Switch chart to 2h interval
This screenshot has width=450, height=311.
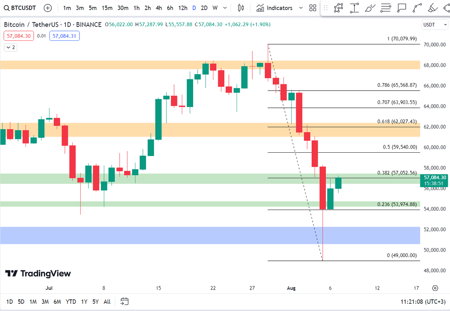click(x=148, y=8)
